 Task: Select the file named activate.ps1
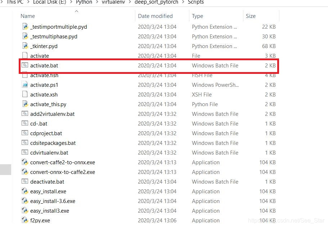click(x=44, y=85)
